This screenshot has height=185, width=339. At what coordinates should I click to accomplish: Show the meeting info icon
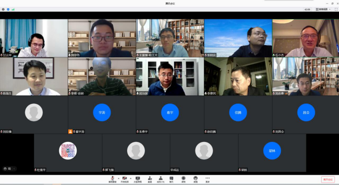(x=3, y=9)
